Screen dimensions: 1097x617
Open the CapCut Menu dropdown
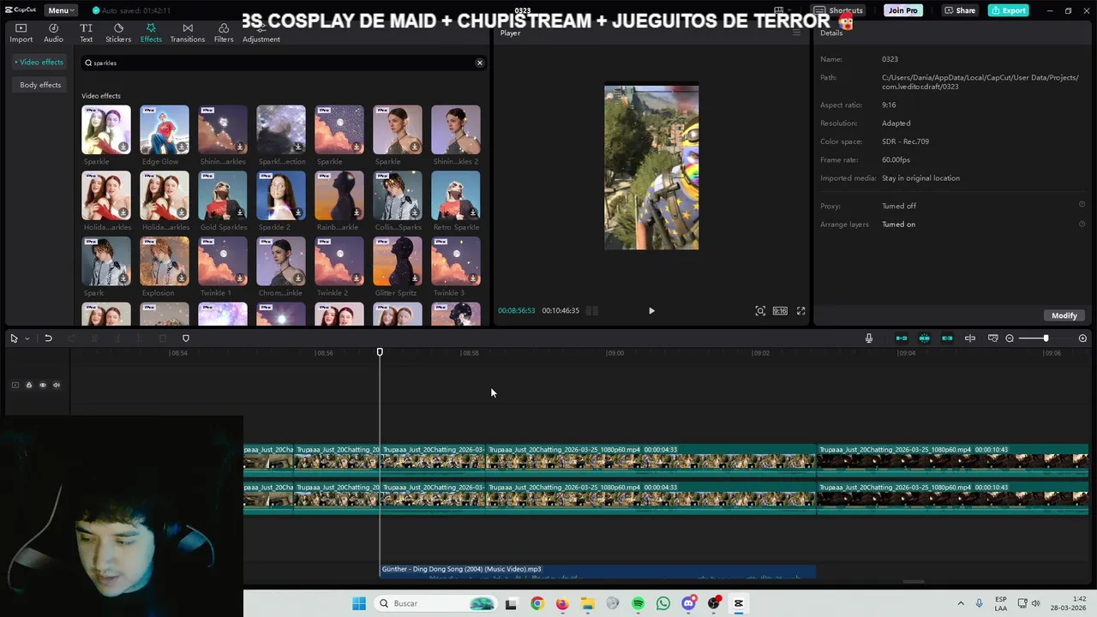tap(60, 10)
